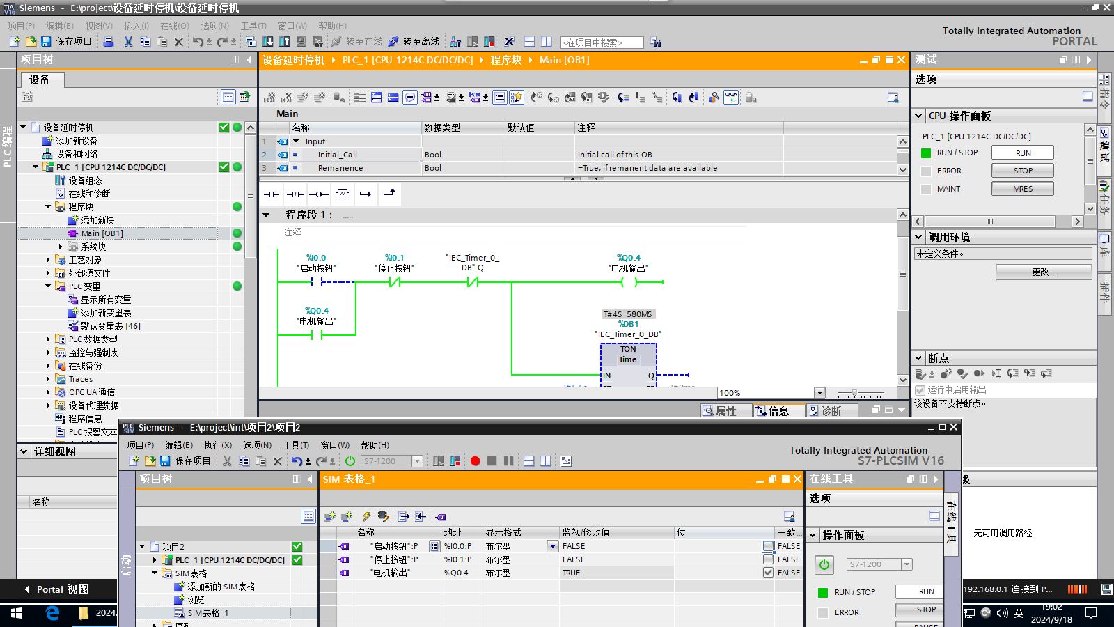Undo last action in TIA Portal toolbar
1114x627 pixels.
(198, 42)
